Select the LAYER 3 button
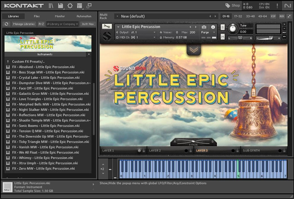The width and height of the screenshot is (294, 199). pos(202,151)
